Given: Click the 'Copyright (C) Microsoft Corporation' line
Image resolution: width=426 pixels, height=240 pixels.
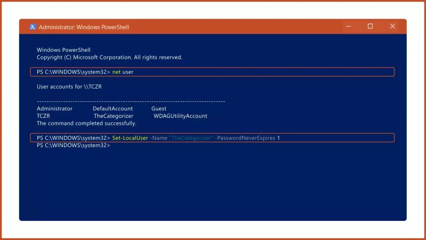Looking at the screenshot, I should click(110, 58).
